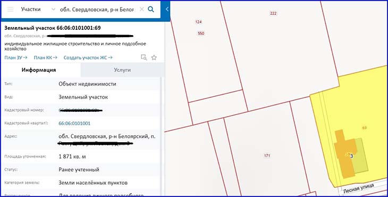Open Создать участок ЖС link

88,58
